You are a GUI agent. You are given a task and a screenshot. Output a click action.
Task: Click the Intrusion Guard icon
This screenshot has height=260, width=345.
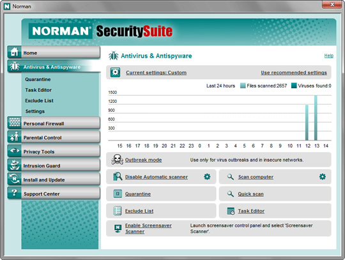(15, 165)
